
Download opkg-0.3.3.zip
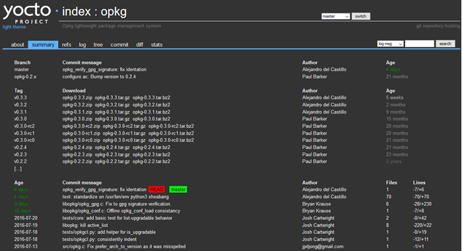pos(77,98)
